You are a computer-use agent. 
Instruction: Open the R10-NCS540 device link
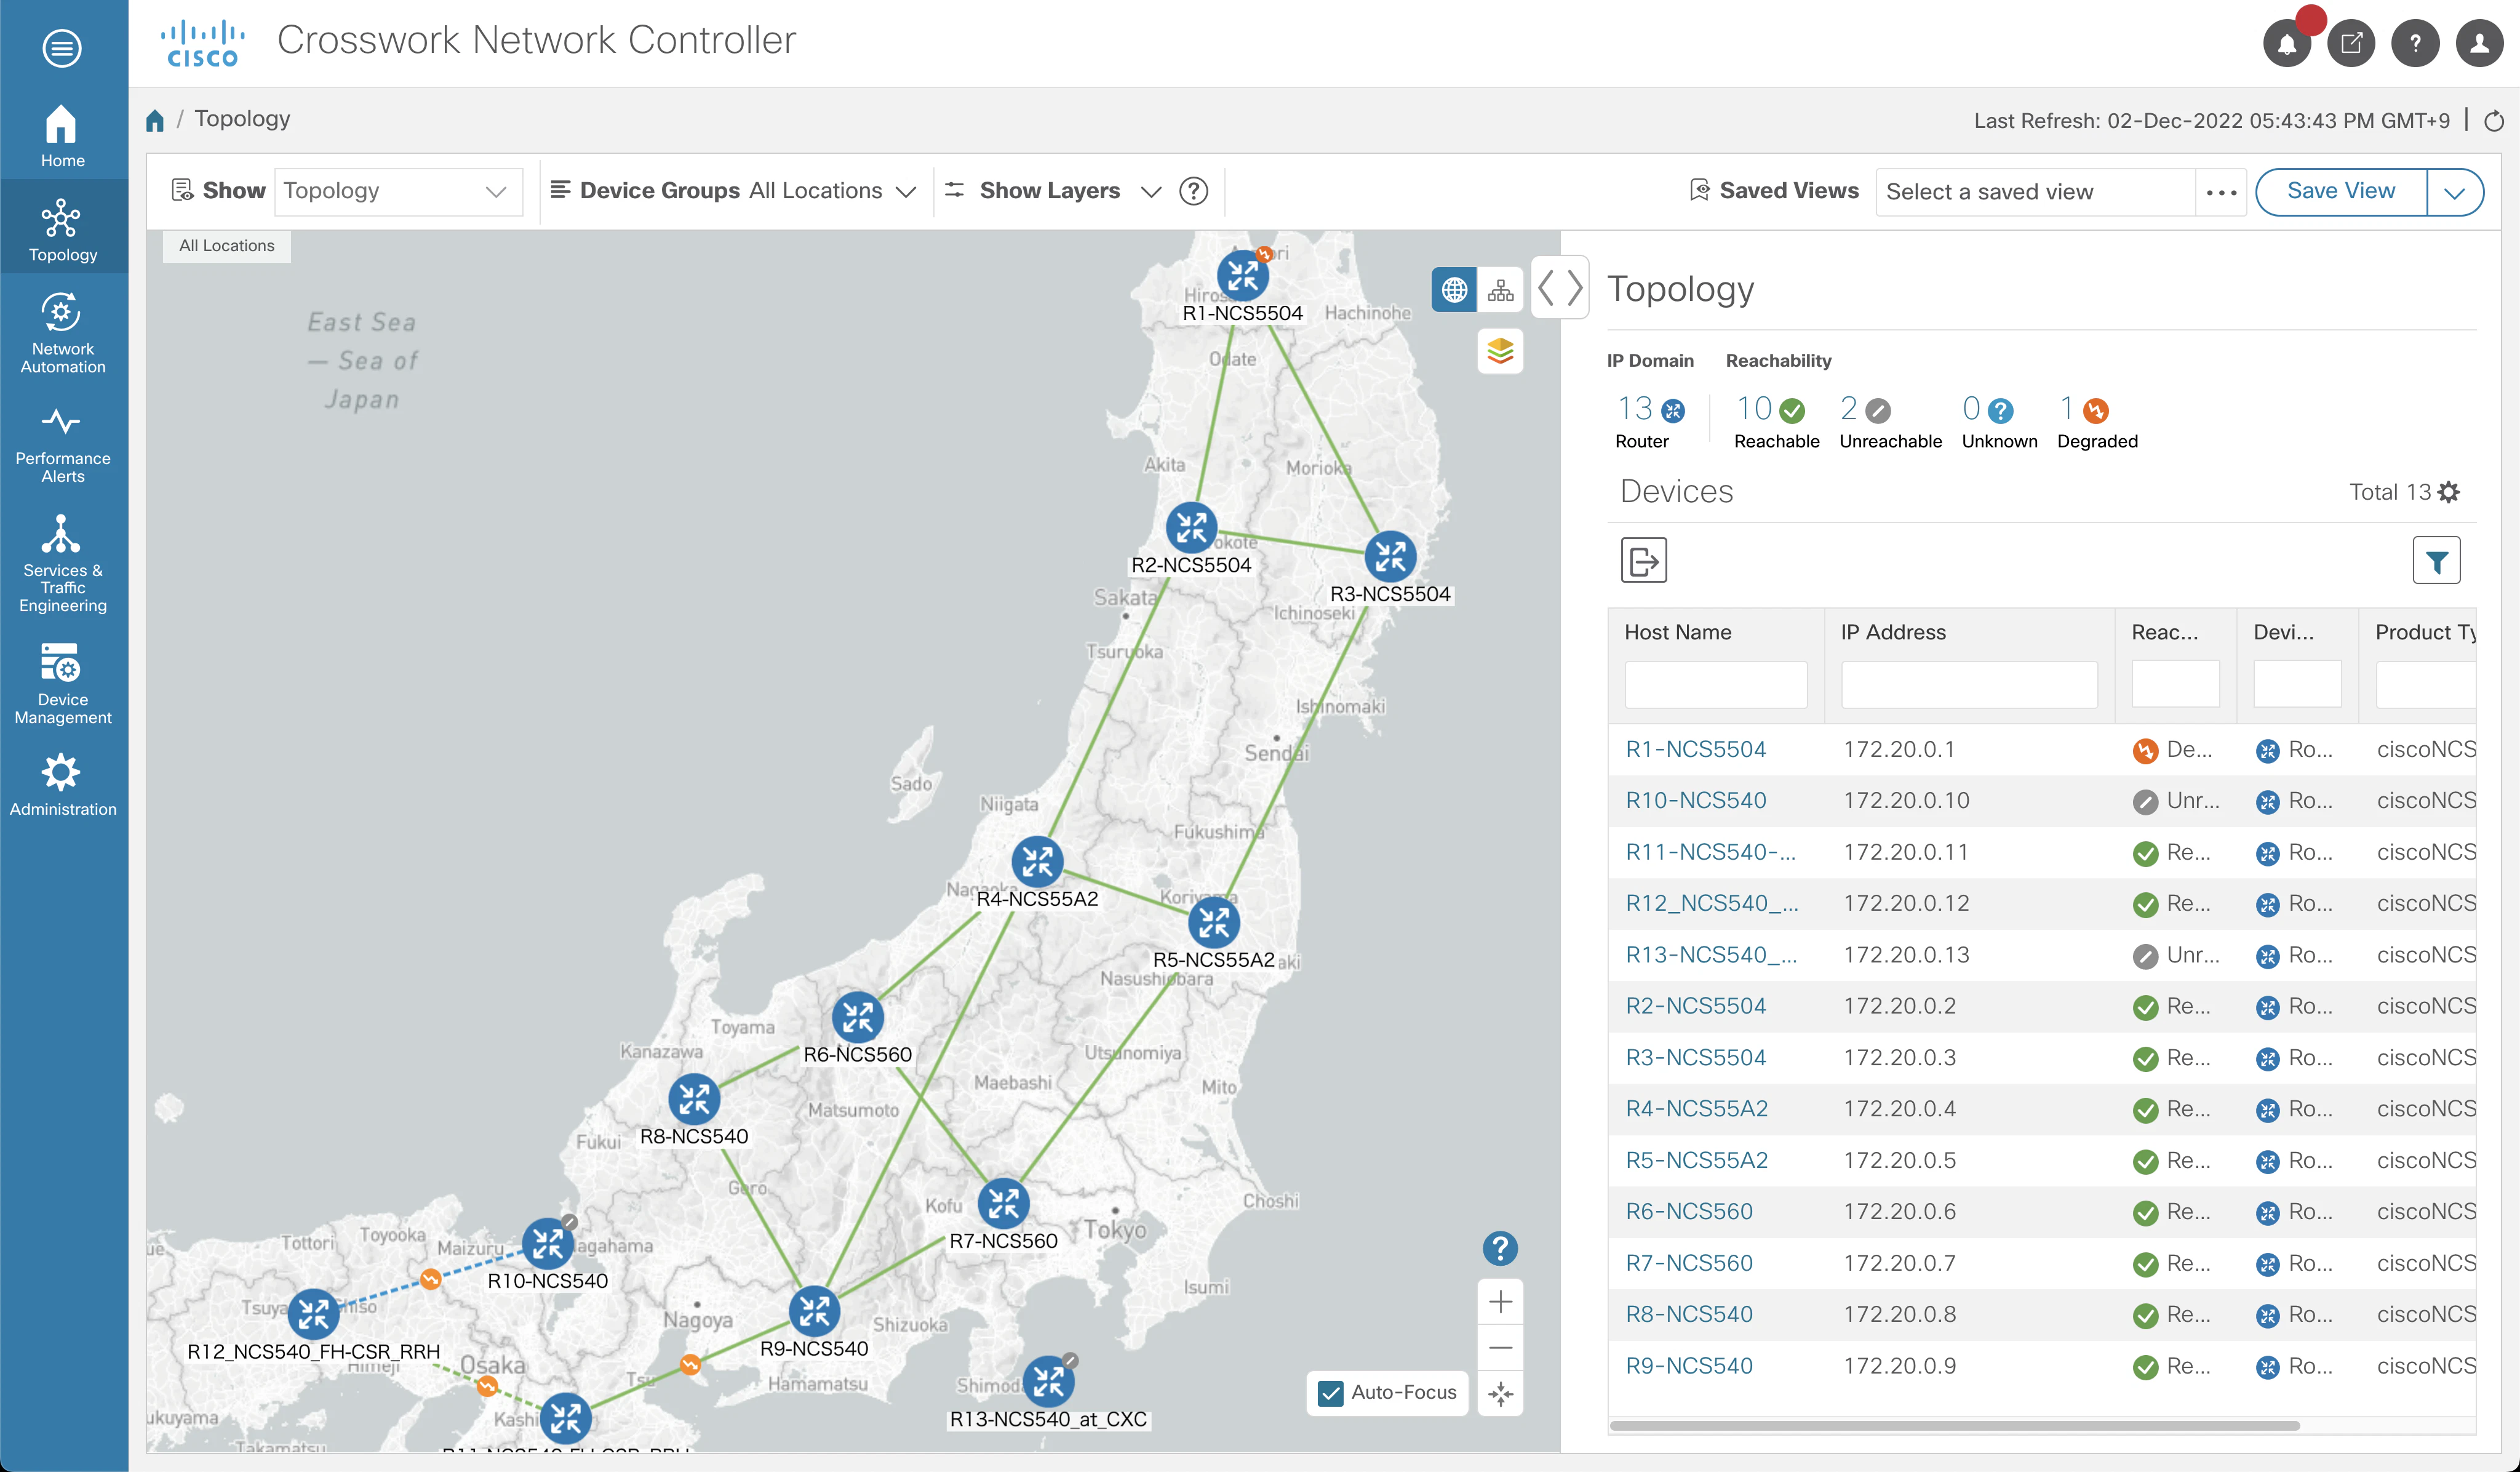point(1695,801)
